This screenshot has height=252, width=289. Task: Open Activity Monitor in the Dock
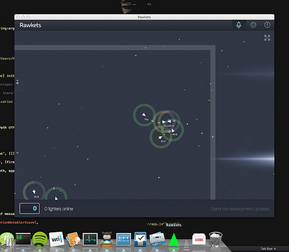click(90, 239)
